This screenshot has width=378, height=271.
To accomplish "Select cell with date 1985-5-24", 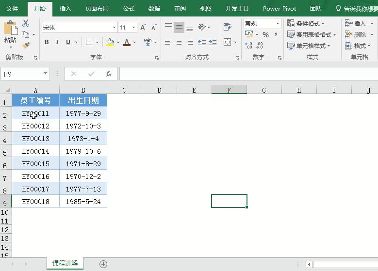I will tap(83, 202).
